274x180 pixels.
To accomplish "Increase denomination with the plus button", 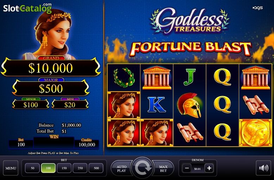I will click(209, 168).
